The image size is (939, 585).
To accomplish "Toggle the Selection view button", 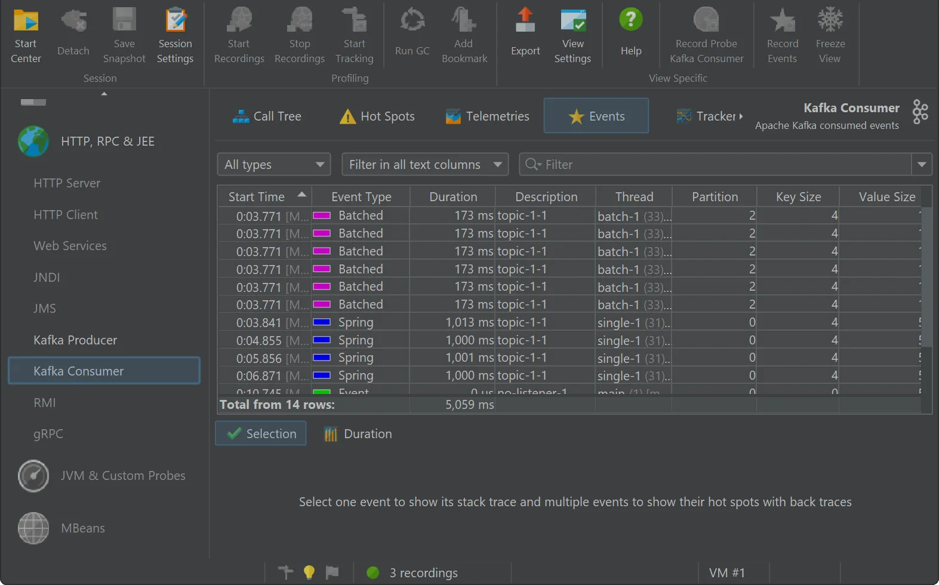I will pyautogui.click(x=261, y=433).
